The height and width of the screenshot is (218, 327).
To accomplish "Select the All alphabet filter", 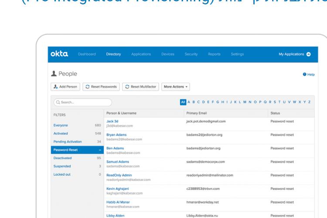I will click(183, 102).
